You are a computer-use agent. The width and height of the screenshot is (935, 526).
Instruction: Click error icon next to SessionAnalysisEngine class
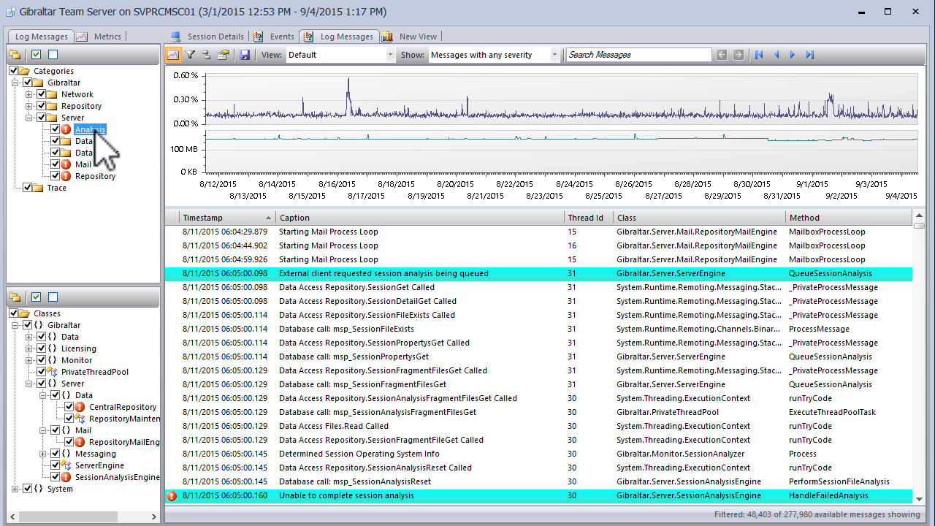(66, 477)
